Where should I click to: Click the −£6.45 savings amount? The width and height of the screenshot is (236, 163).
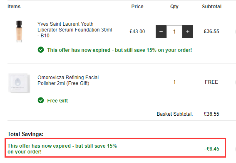coord(211,149)
